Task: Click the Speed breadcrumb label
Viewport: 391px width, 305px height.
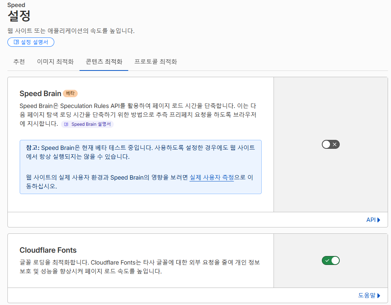Action: point(16,5)
